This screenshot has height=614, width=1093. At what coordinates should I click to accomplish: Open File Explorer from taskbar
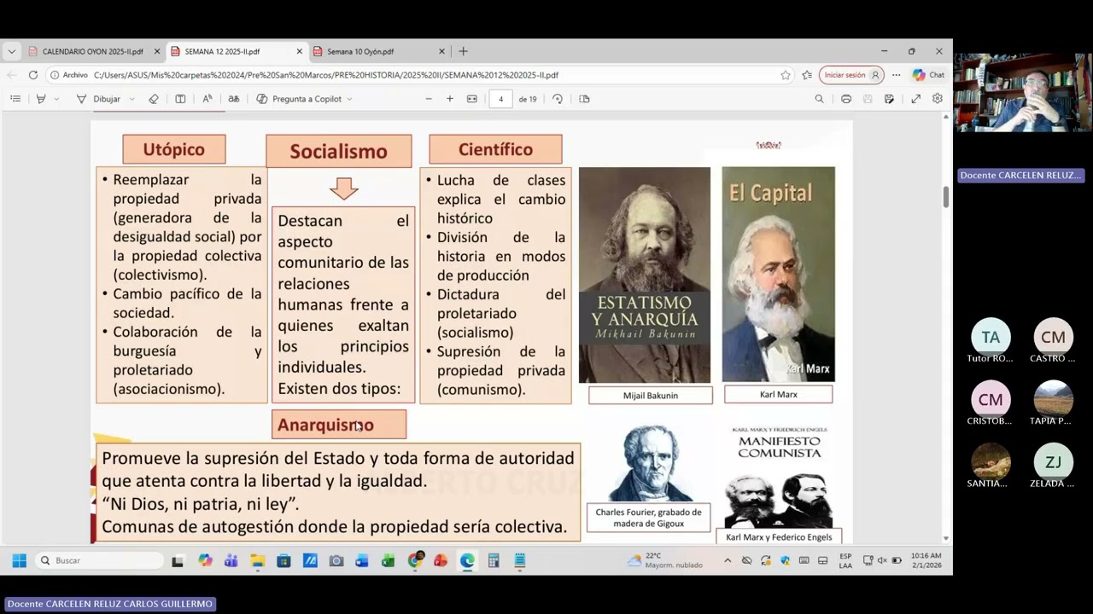[x=257, y=560]
